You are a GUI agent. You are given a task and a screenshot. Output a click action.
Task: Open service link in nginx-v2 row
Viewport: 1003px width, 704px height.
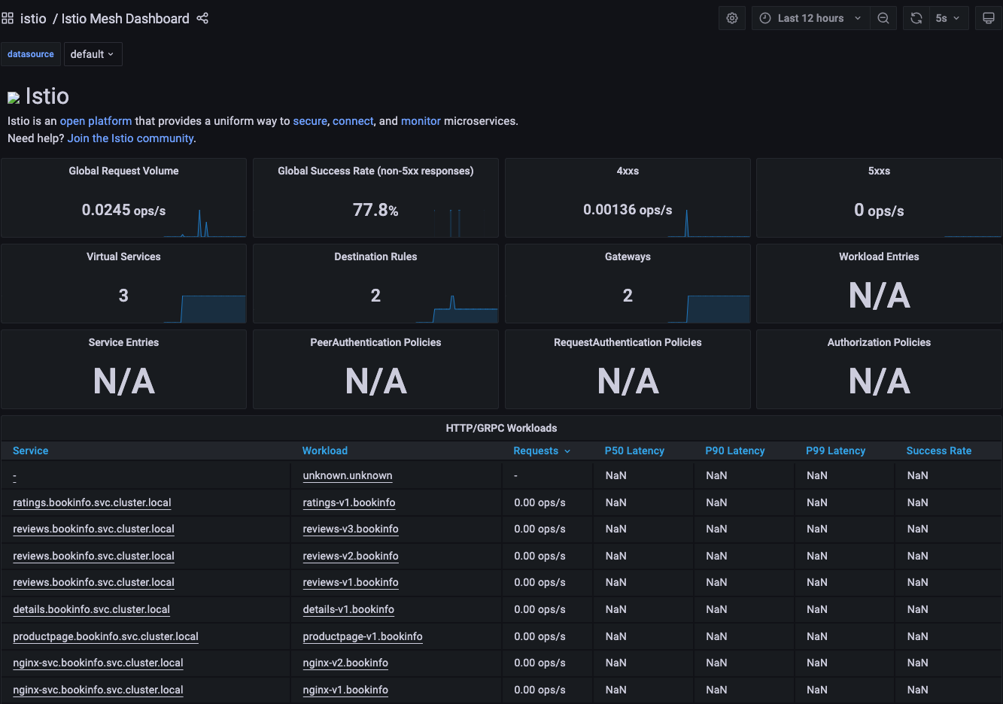coord(98,663)
